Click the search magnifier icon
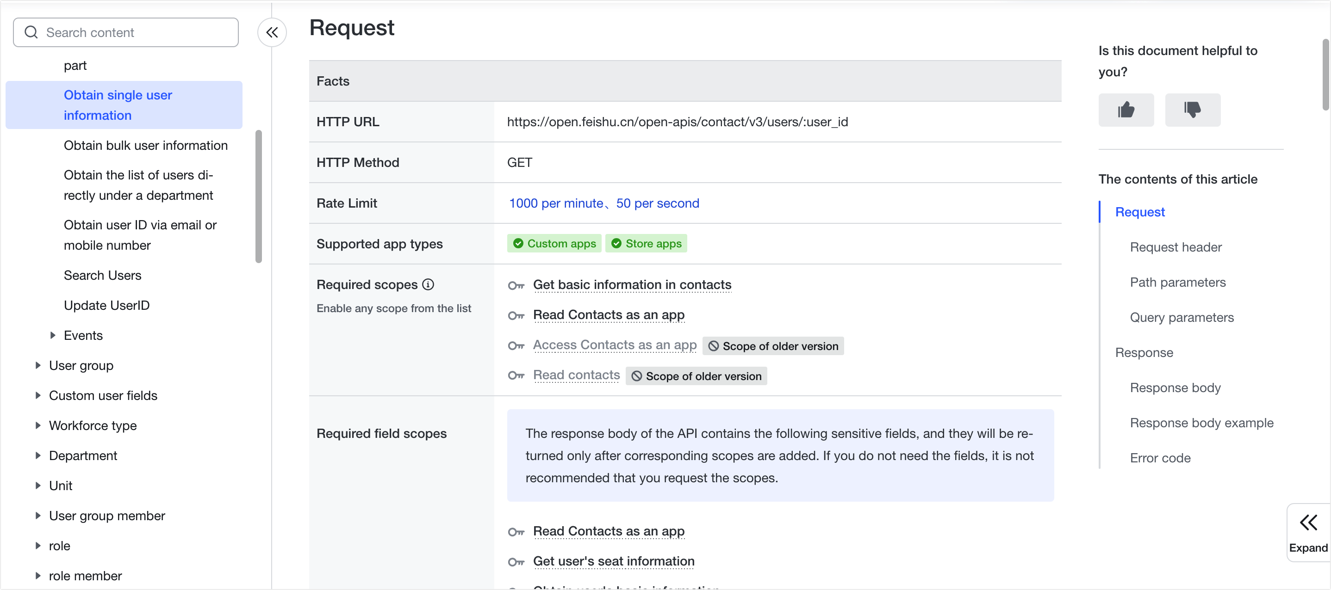Viewport: 1331px width, 590px height. (31, 32)
